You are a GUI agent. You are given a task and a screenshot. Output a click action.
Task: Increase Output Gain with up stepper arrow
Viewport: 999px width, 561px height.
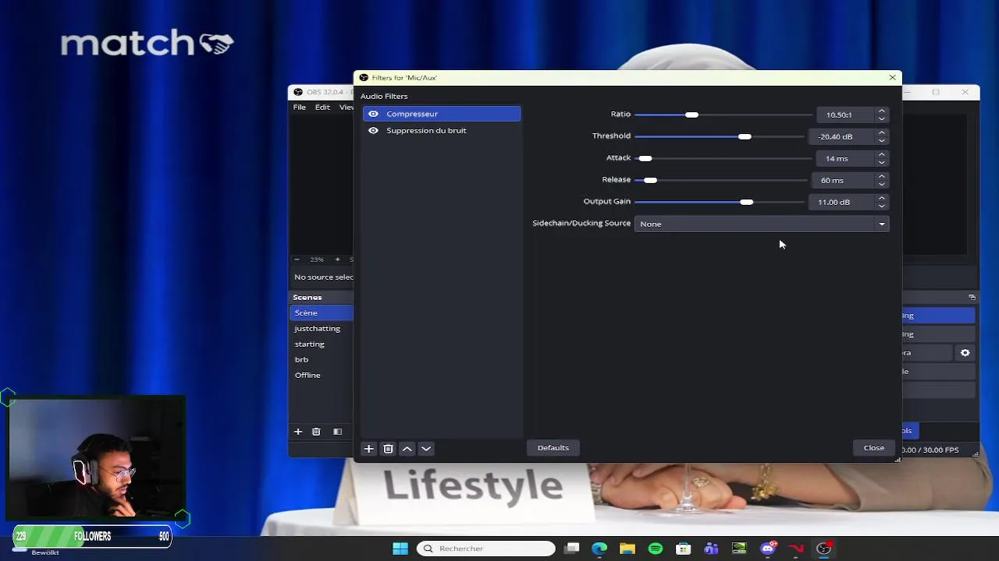[881, 199]
